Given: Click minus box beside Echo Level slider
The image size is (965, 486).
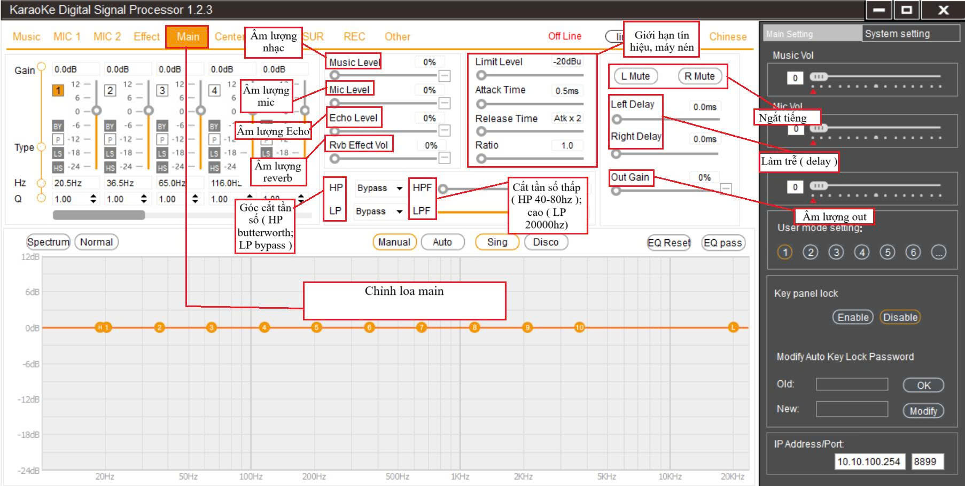Looking at the screenshot, I should point(444,131).
